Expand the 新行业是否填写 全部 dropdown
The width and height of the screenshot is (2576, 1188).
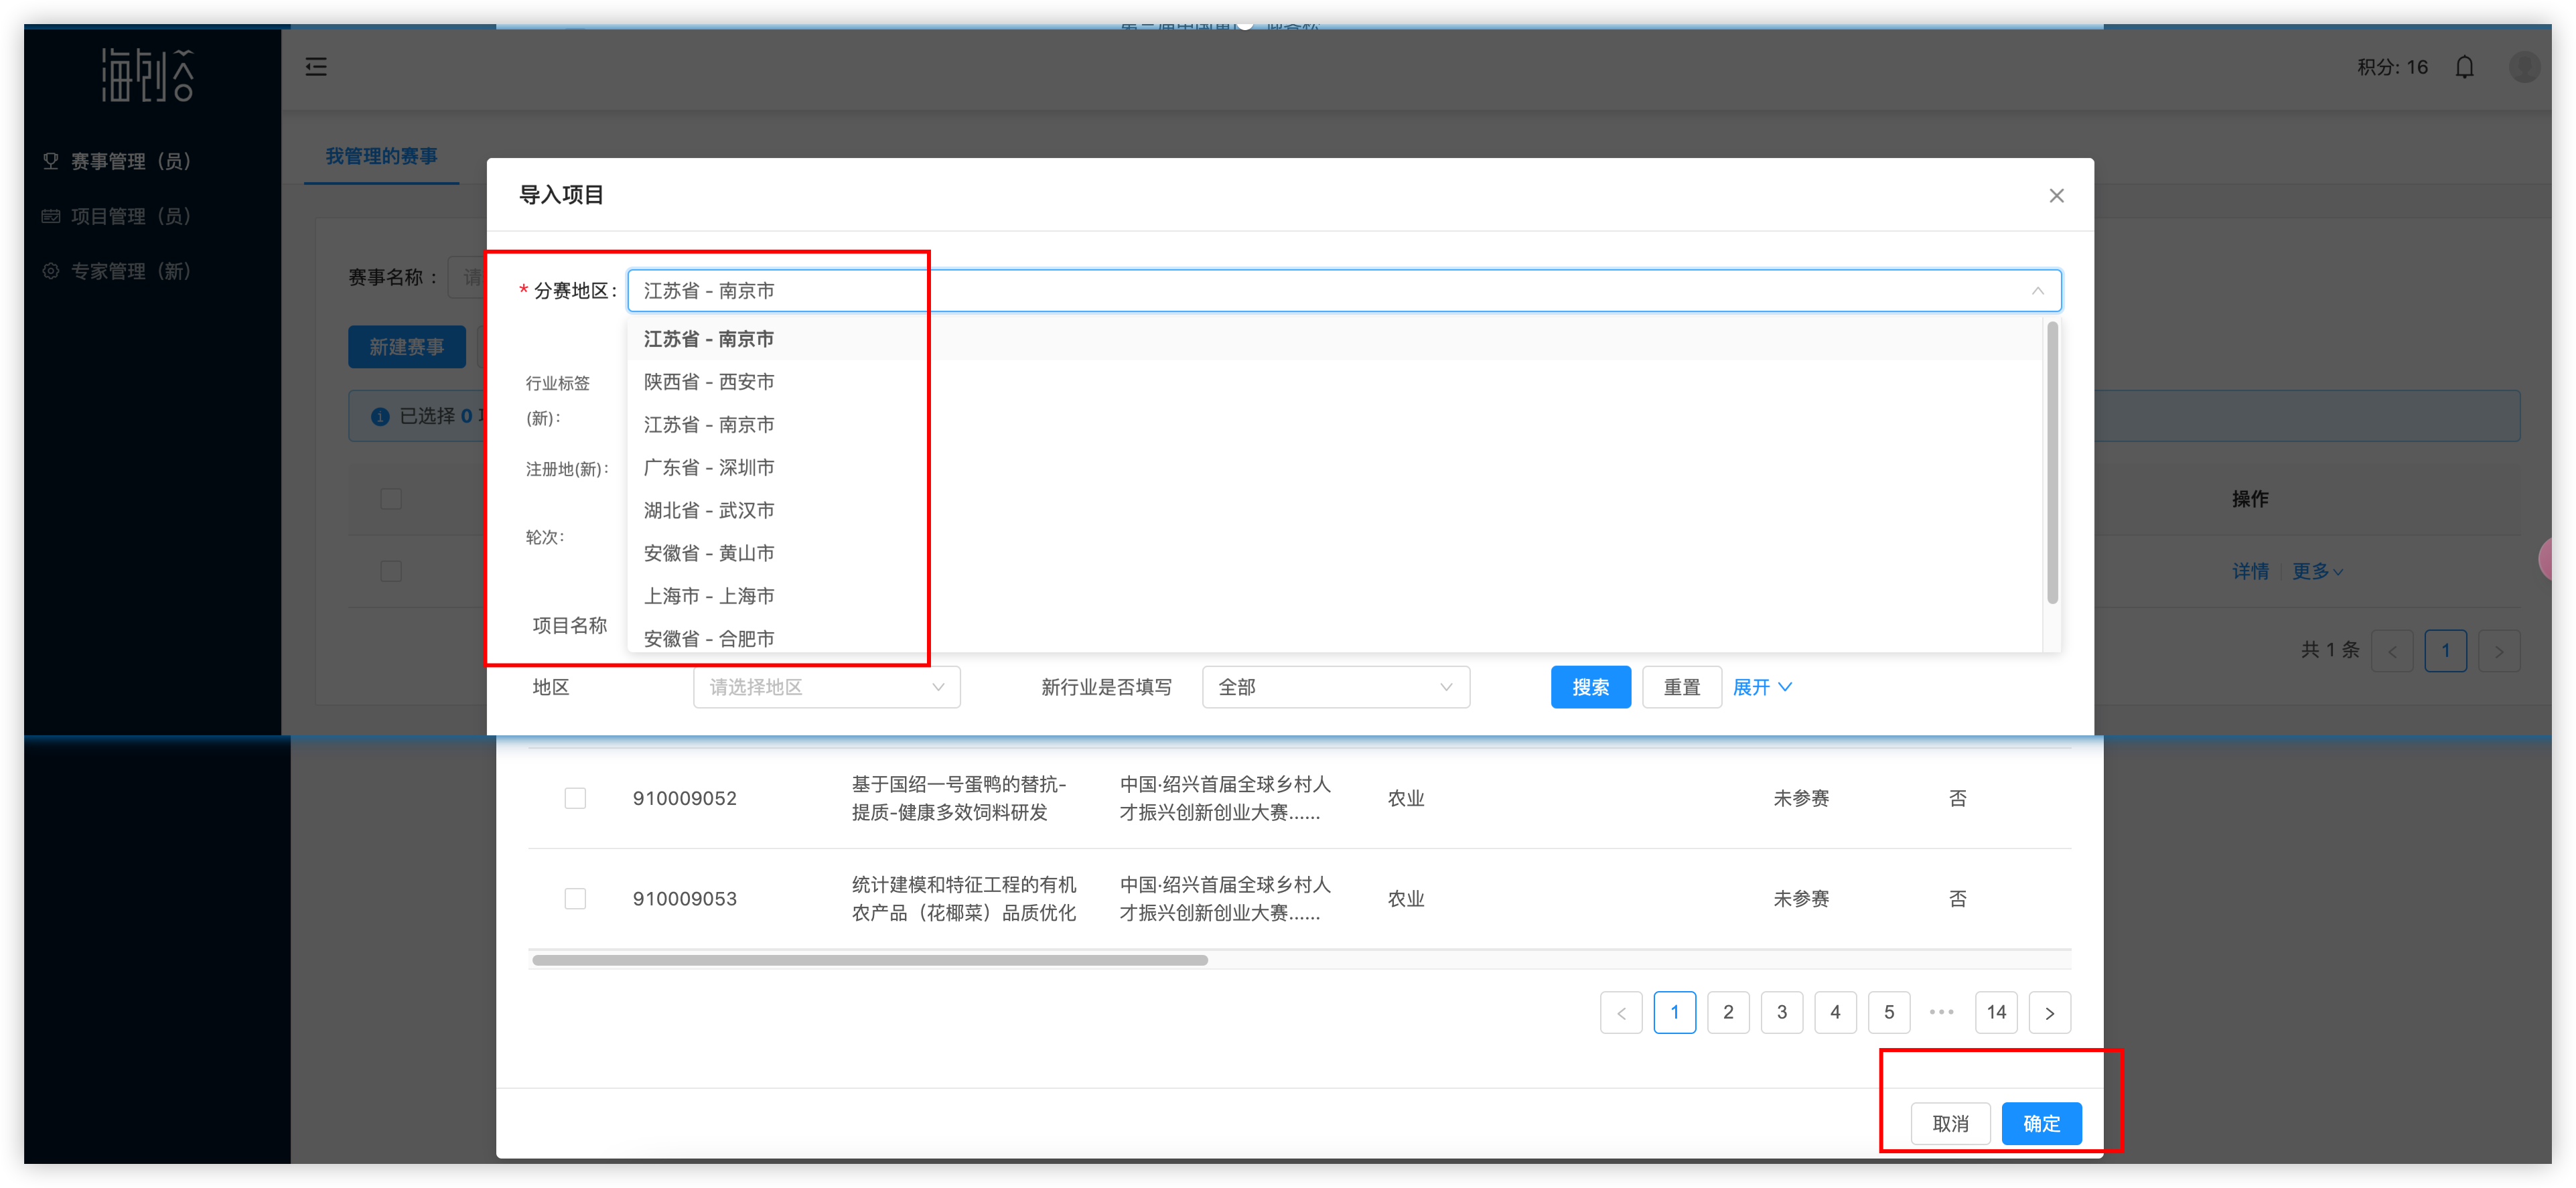tap(1335, 687)
